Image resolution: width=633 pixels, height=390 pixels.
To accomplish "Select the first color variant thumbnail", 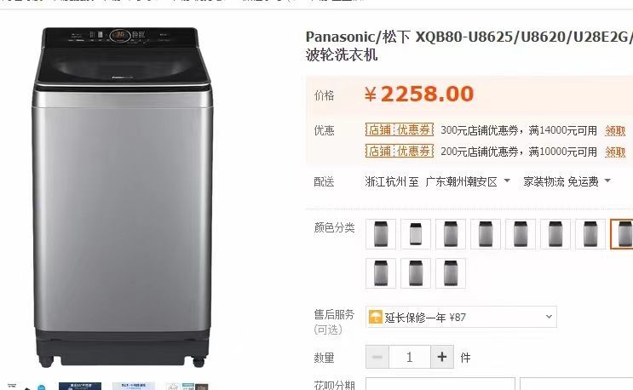I will tap(381, 233).
